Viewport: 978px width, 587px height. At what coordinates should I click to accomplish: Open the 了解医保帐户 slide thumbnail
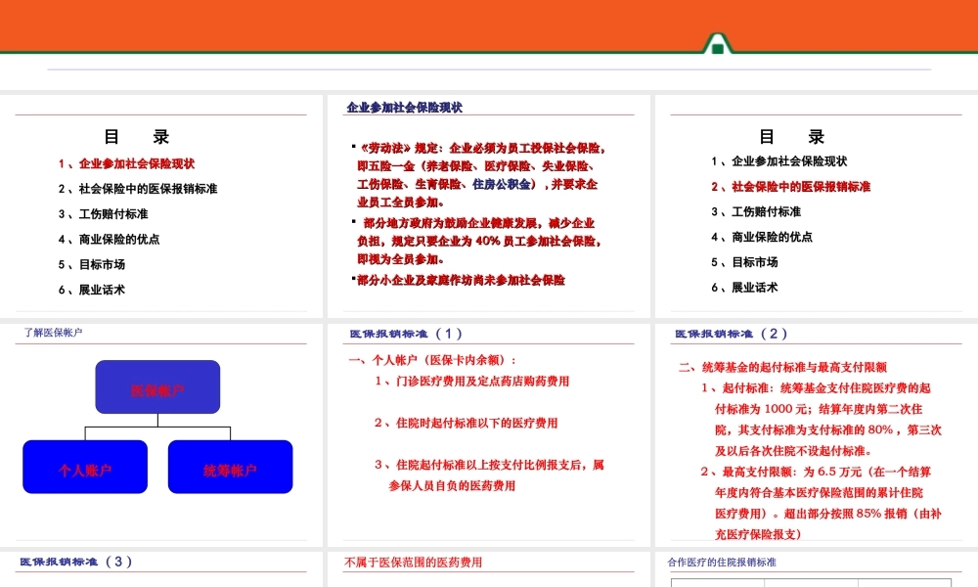pyautogui.click(x=161, y=434)
